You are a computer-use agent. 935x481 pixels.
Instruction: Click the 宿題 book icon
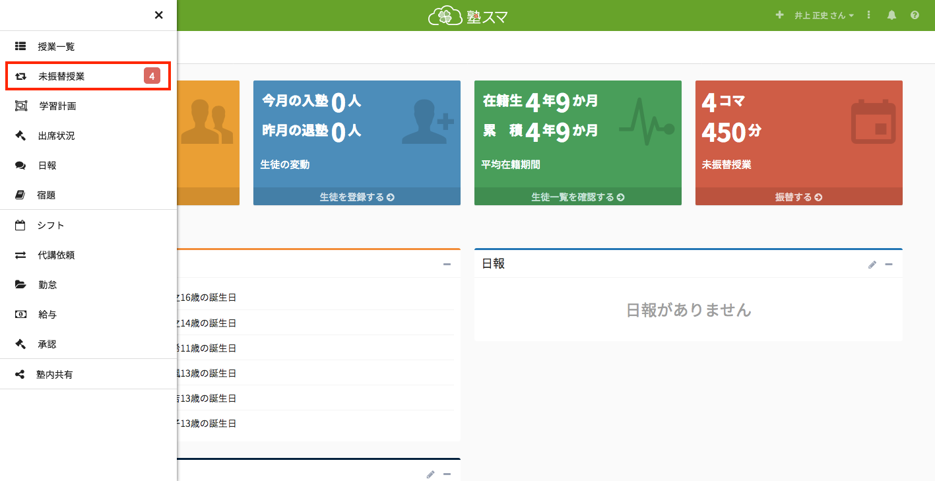click(x=20, y=195)
